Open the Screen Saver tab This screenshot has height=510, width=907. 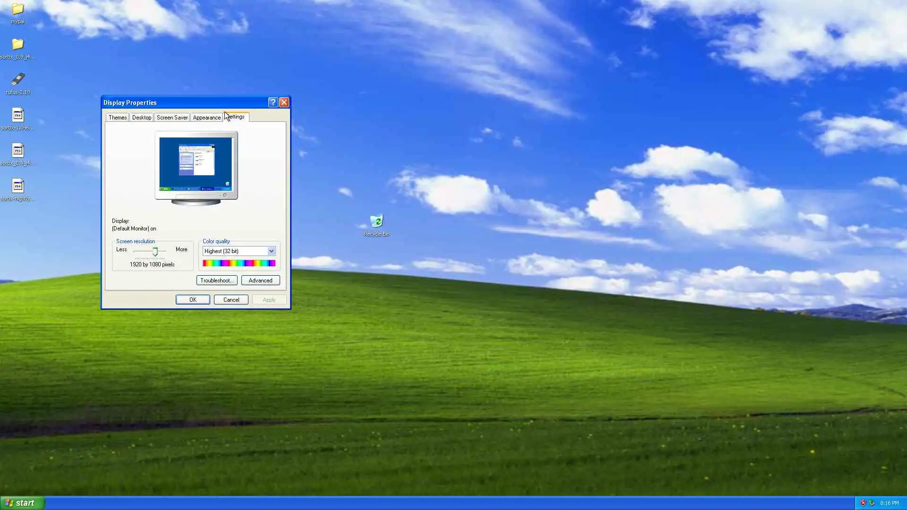pos(172,118)
